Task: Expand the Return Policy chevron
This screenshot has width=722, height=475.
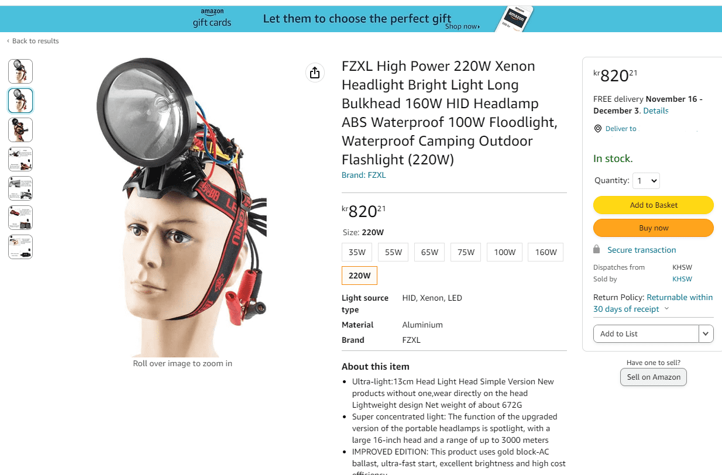Action: (666, 309)
